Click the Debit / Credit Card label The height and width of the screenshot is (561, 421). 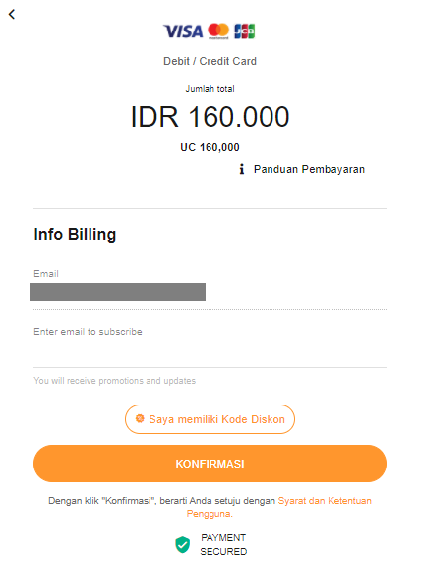click(x=210, y=61)
